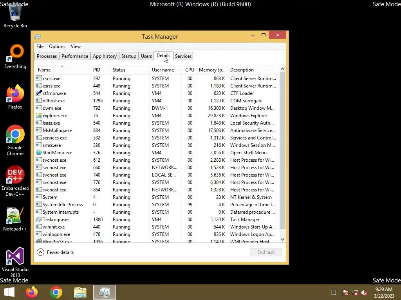Open the network status tray icon
Image resolution: width=401 pixels, height=300 pixels.
(355, 292)
